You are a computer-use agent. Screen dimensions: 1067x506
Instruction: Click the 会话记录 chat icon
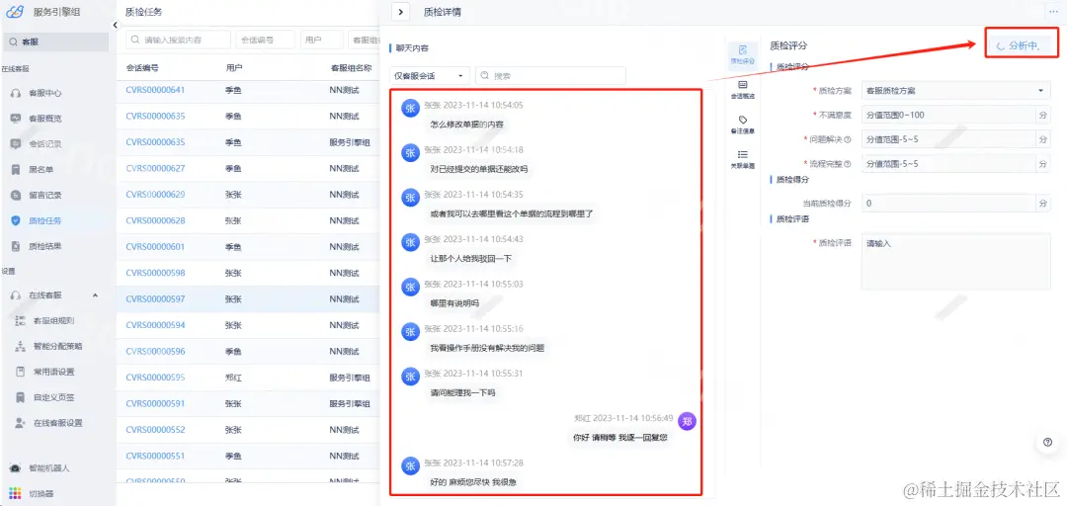(x=16, y=144)
